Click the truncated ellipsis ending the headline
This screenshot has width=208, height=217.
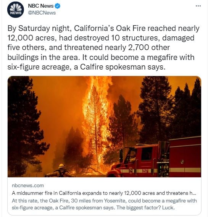[194, 193]
